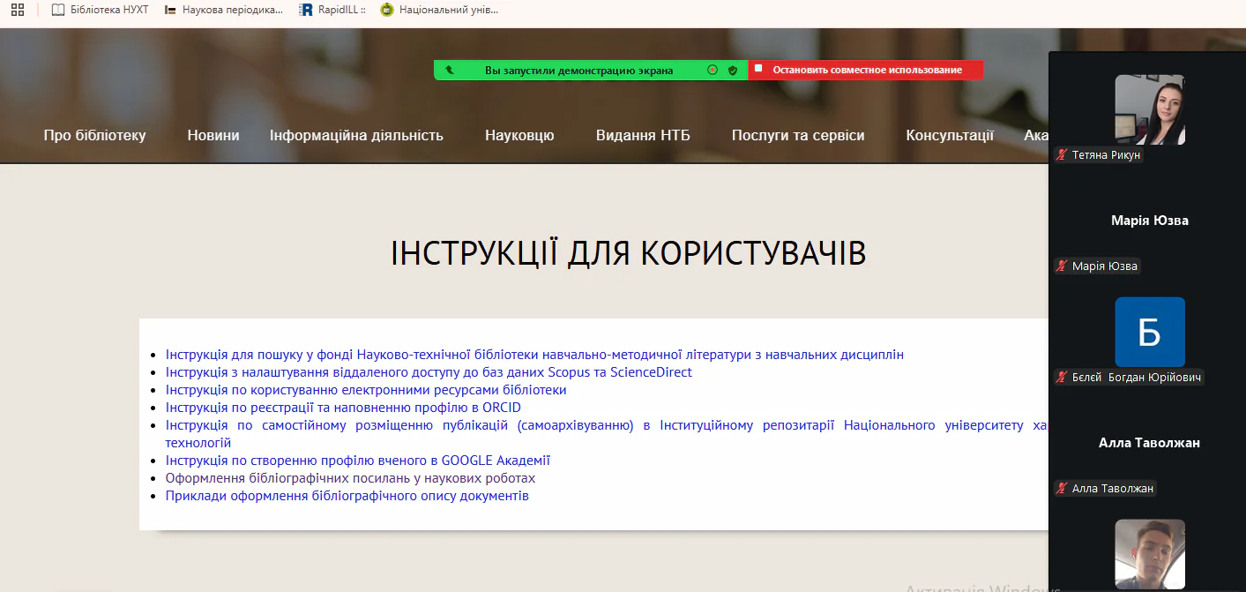Click the recording indicator in sharing bar
The width and height of the screenshot is (1246, 592).
(713, 70)
